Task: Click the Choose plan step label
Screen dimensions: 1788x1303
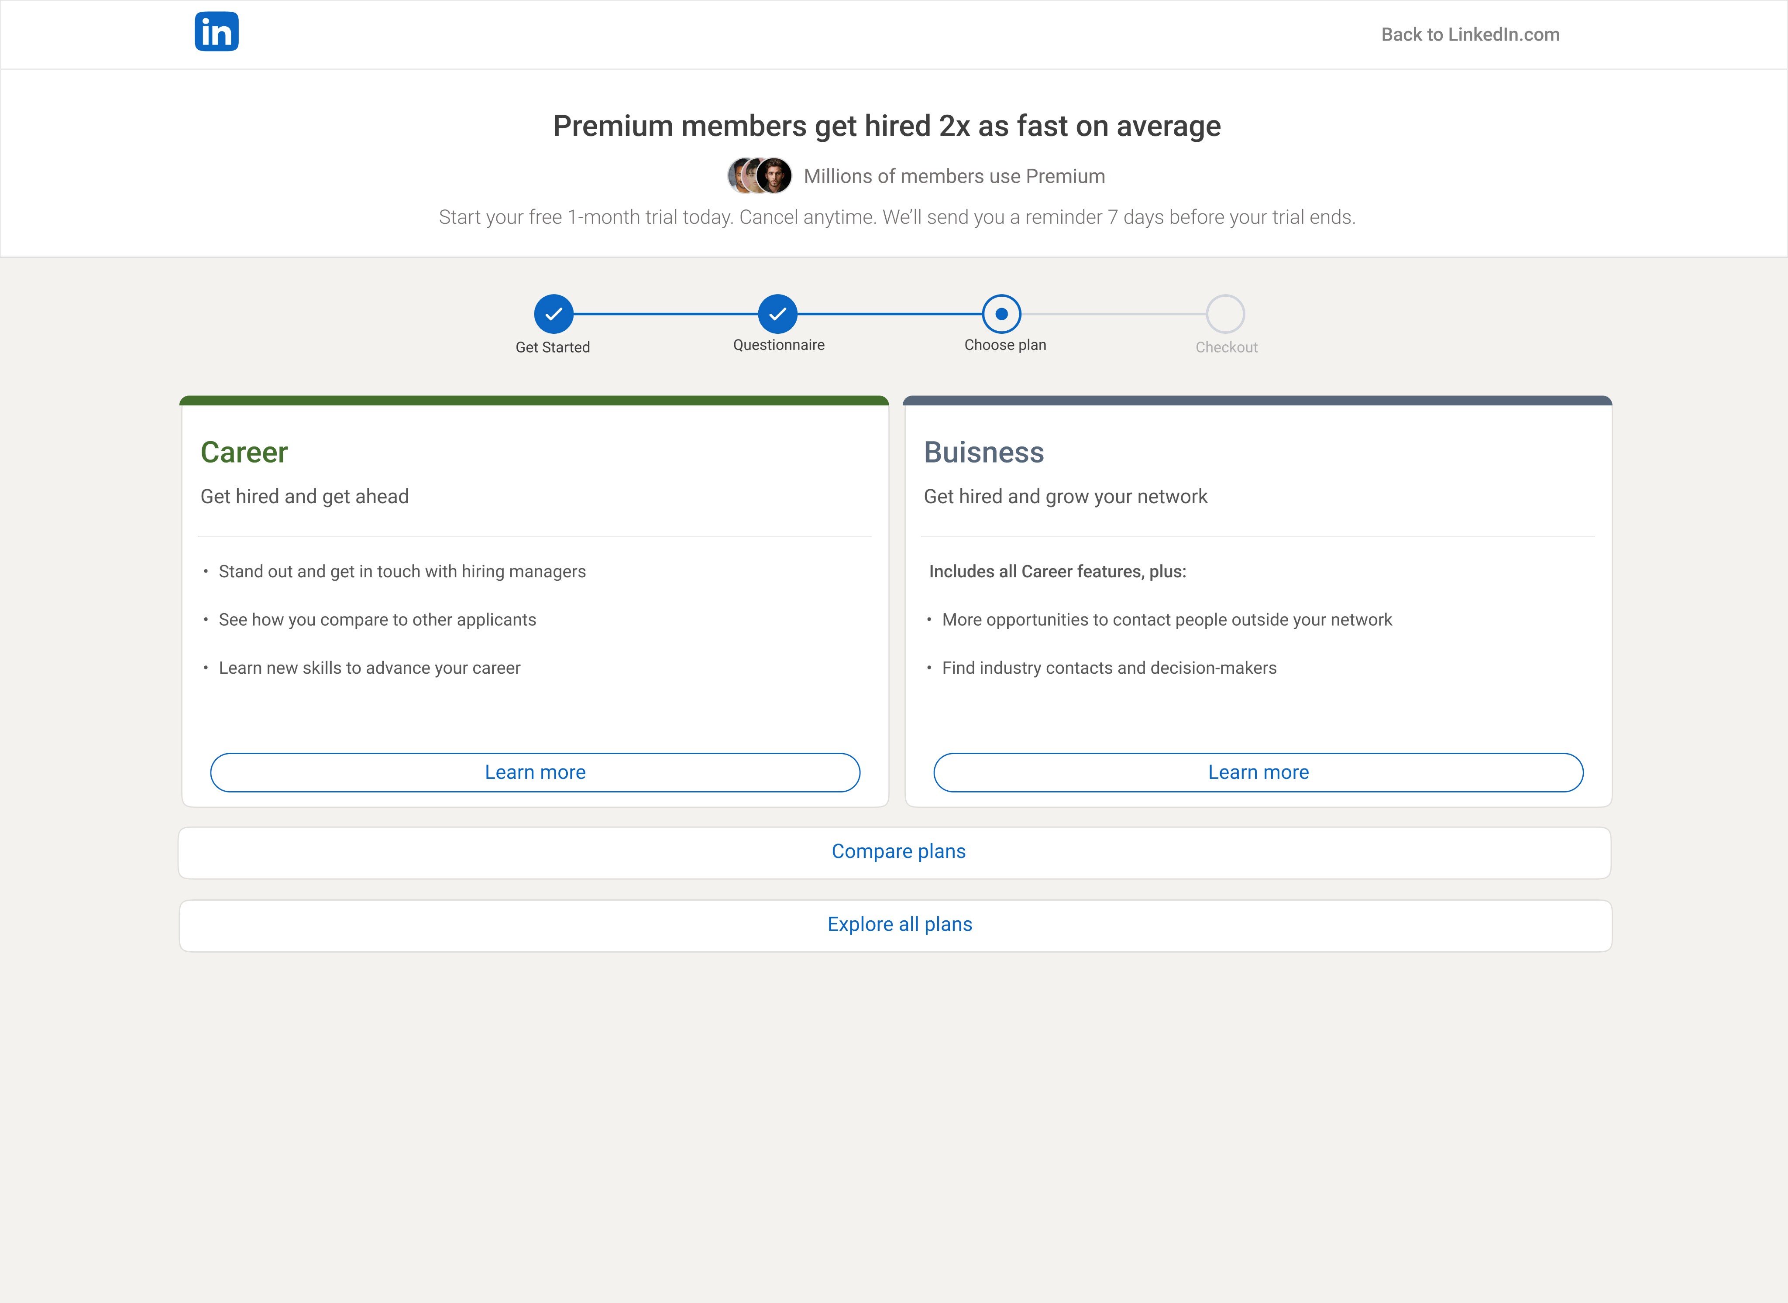Action: click(x=1004, y=345)
